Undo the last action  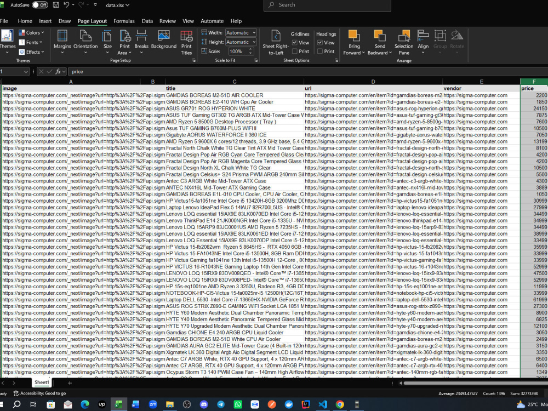66,5
